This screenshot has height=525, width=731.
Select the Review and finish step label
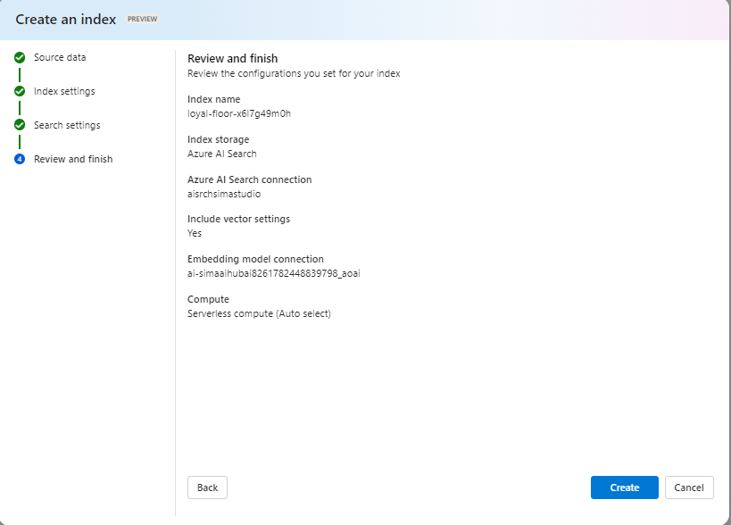[73, 159]
